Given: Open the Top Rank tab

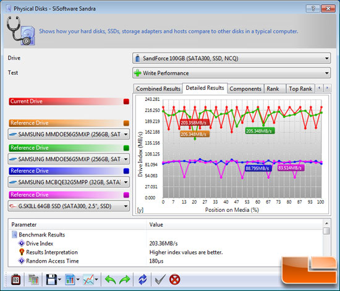Looking at the screenshot, I should (x=300, y=89).
